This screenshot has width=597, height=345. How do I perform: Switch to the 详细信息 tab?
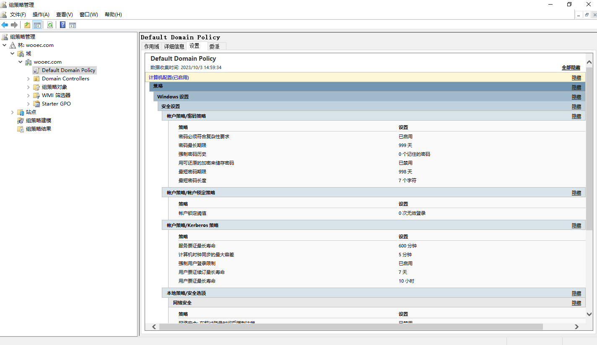[x=174, y=46]
